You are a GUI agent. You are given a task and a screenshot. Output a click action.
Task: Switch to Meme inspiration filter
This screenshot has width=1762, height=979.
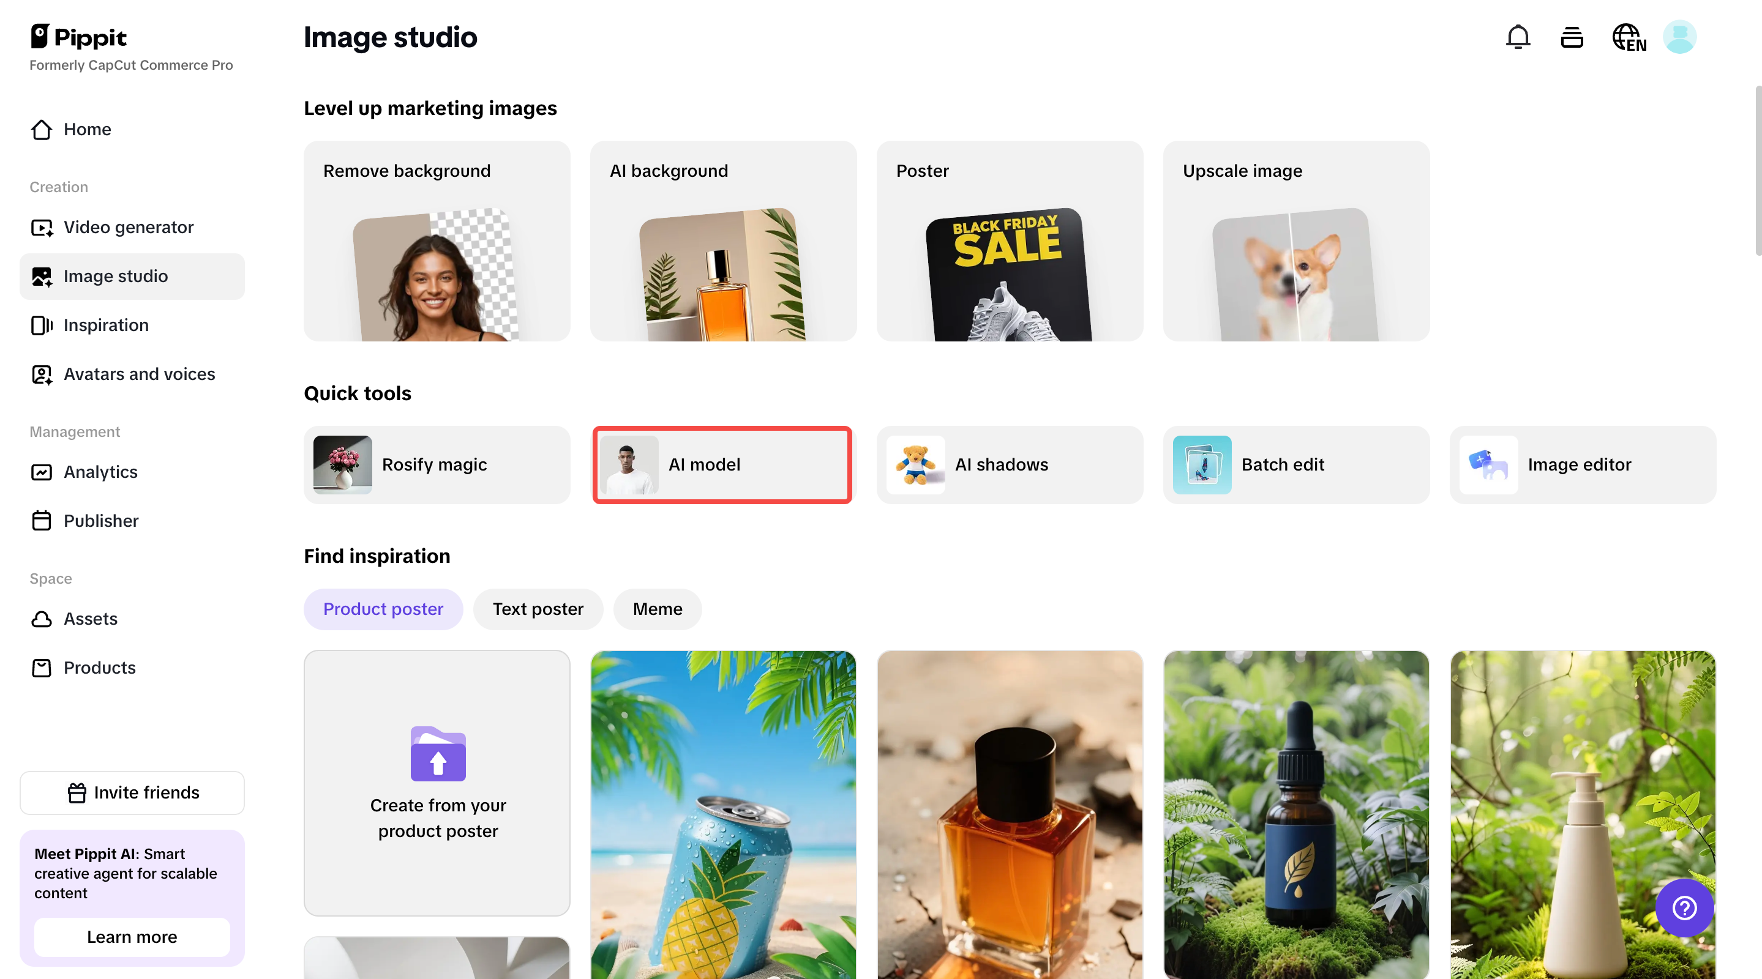click(657, 609)
